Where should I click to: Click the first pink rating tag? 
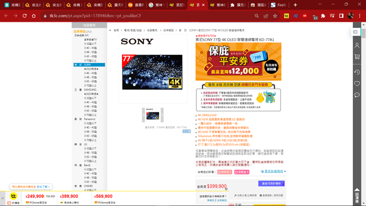[x=225, y=172]
